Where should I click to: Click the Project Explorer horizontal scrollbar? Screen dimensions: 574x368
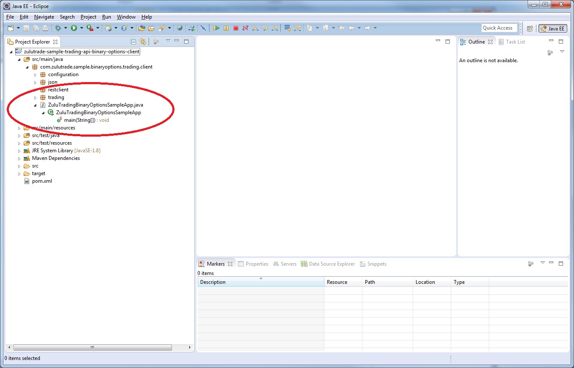(x=92, y=347)
